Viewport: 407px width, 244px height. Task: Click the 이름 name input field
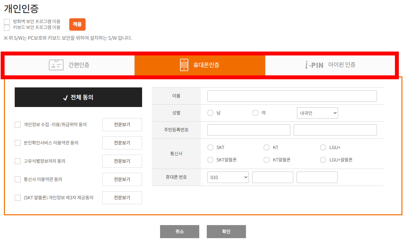[x=292, y=96]
